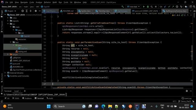
Task: Click the code inspection warnings indicator
Action: click(179, 15)
